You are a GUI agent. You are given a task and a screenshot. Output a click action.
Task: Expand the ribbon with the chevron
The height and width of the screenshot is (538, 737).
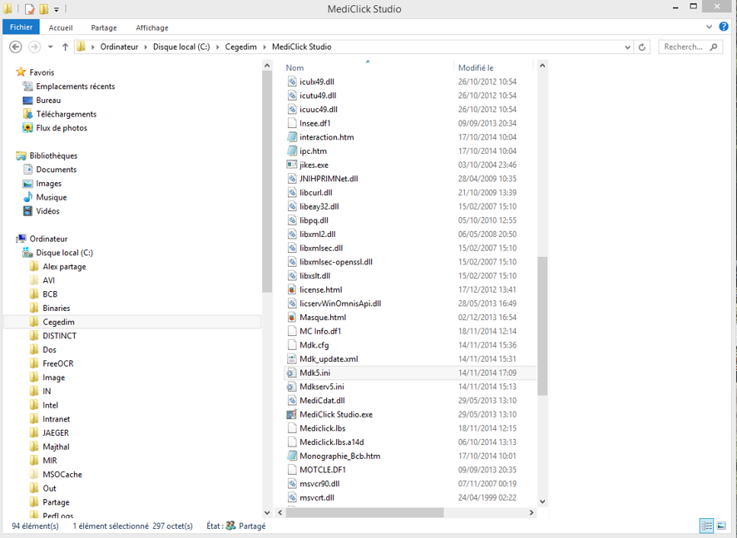(710, 27)
